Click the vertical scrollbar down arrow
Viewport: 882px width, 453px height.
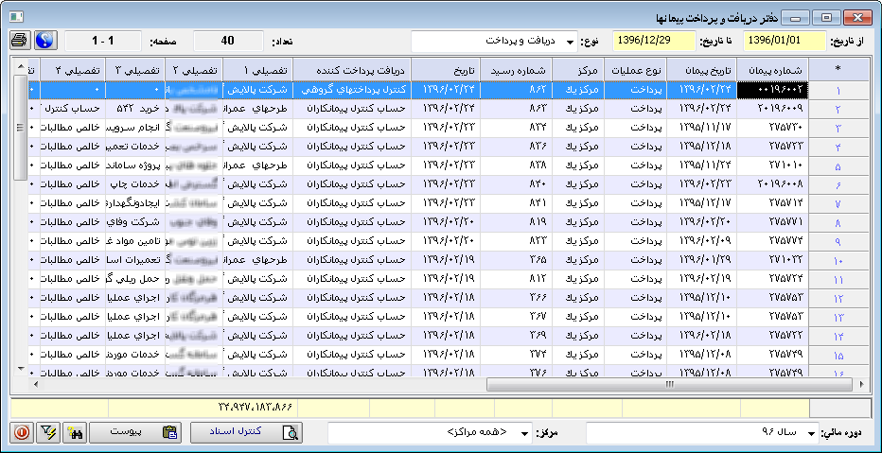coord(22,368)
